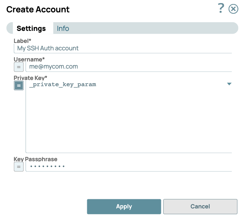Screen dimensions: 244x218
Task: Click empty tab strip right of Info
Action: pyautogui.click(x=154, y=28)
